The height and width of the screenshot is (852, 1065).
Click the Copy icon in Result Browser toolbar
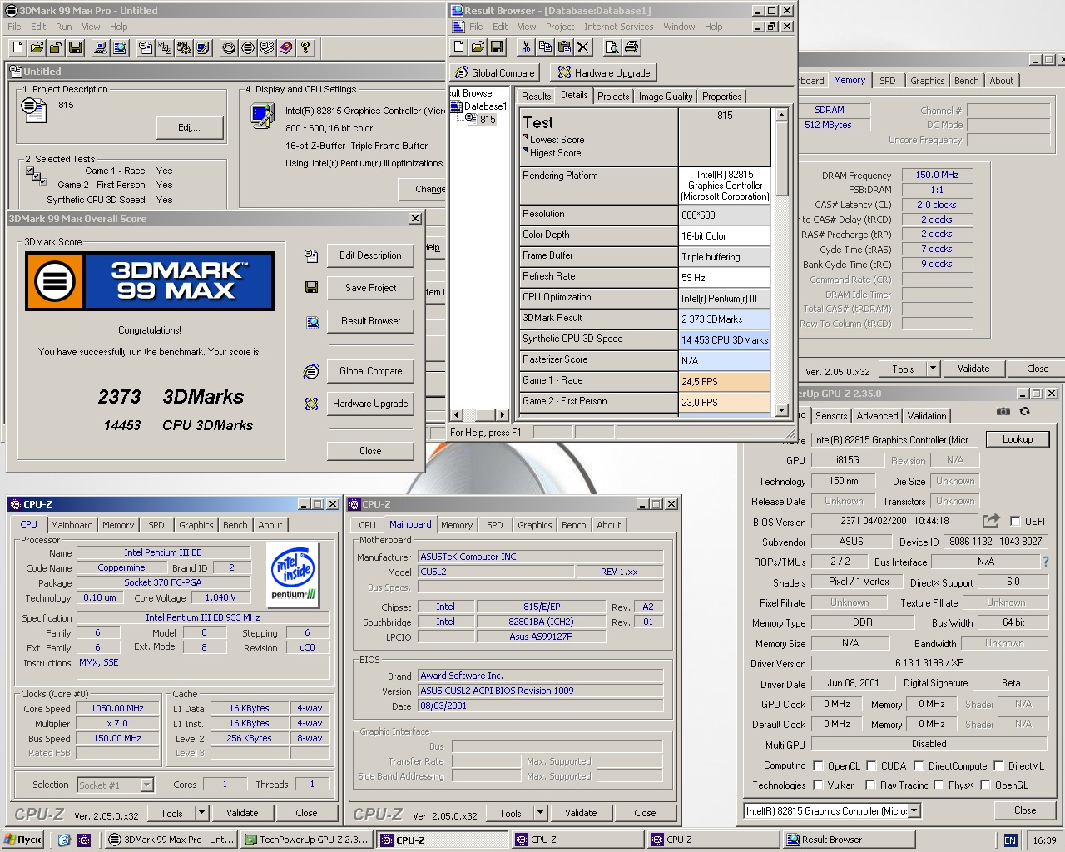pos(545,47)
